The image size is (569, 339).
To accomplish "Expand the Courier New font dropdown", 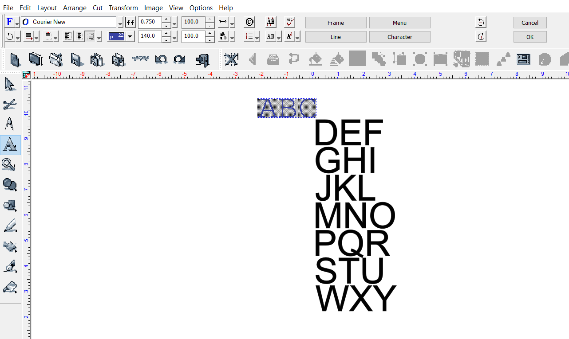I will [120, 22].
